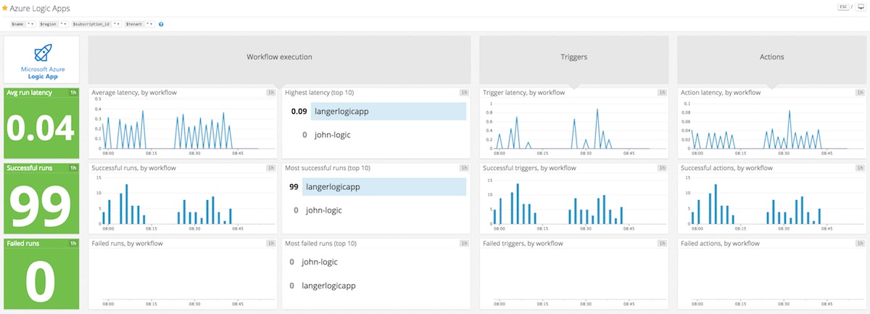870x314 pixels.
Task: Click the Successful actions, by workflow bar chart
Action: pos(771,203)
